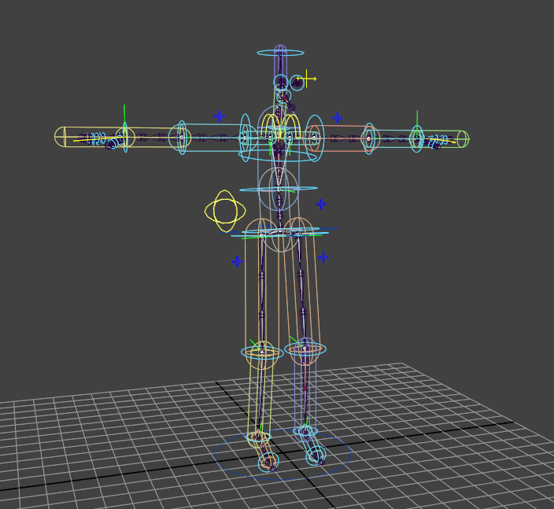Select the white cross locator beside the head

point(309,78)
